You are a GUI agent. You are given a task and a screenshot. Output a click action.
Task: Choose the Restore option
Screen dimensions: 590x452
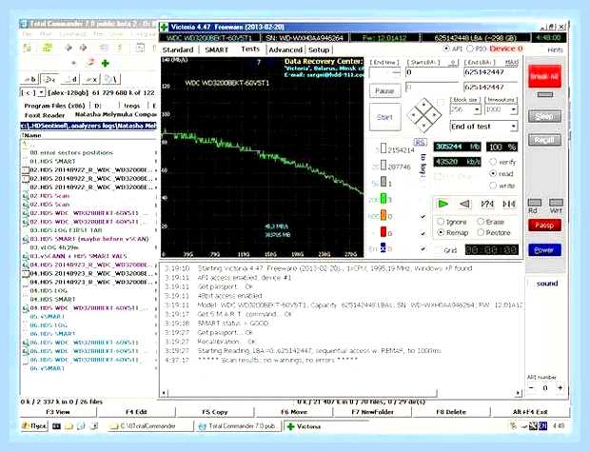[x=481, y=232]
